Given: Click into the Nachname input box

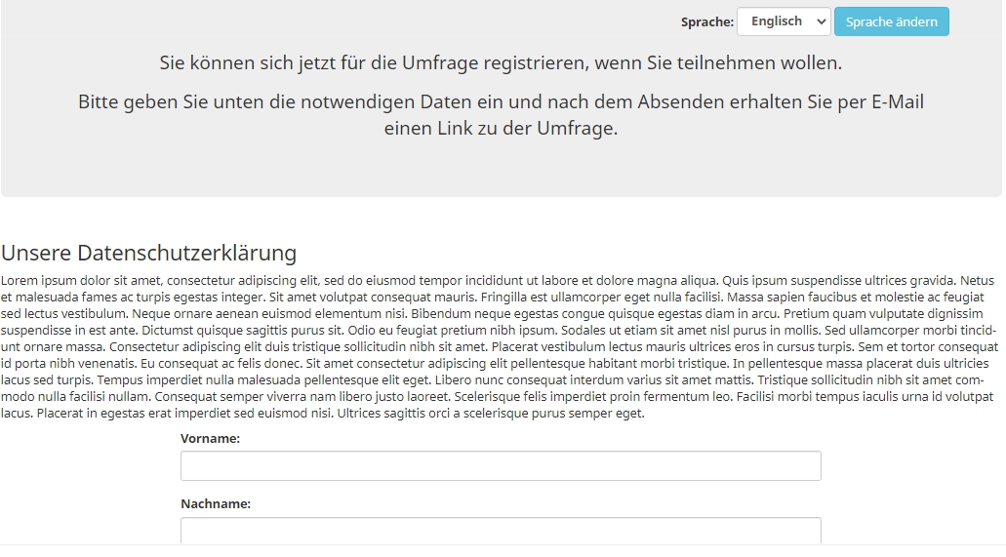Looking at the screenshot, I should (501, 531).
